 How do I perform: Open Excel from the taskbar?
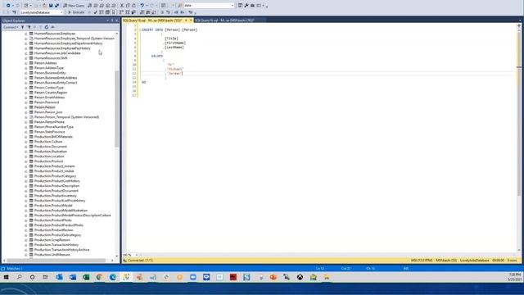click(x=86, y=277)
